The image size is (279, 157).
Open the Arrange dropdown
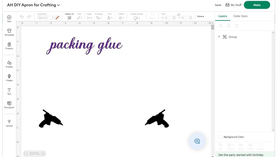pos(99,18)
